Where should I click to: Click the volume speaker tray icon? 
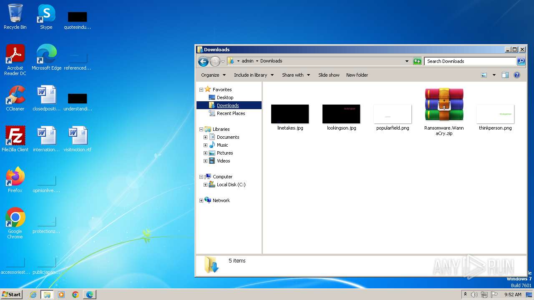pyautogui.click(x=474, y=295)
